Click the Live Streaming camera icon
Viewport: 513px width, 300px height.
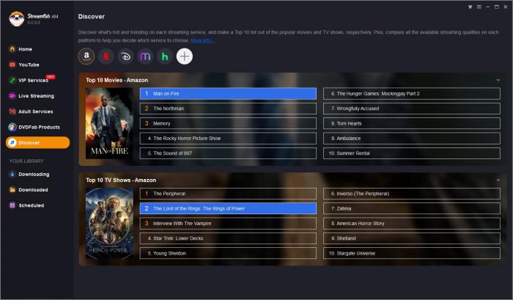tap(12, 95)
